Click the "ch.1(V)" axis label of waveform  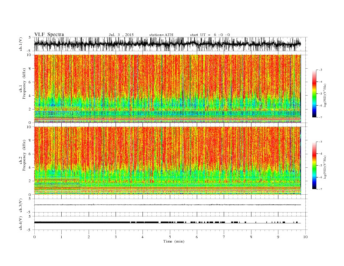21,44
